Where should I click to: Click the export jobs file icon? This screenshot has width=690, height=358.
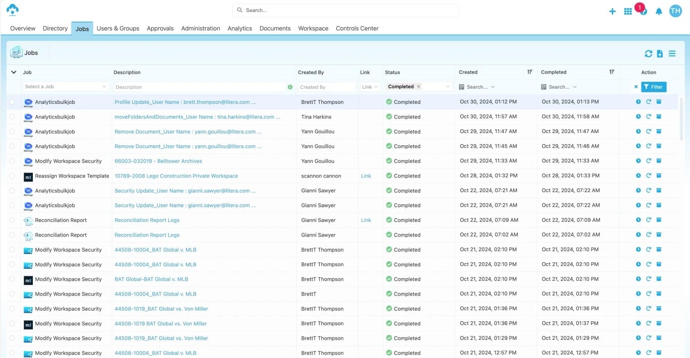pos(660,53)
